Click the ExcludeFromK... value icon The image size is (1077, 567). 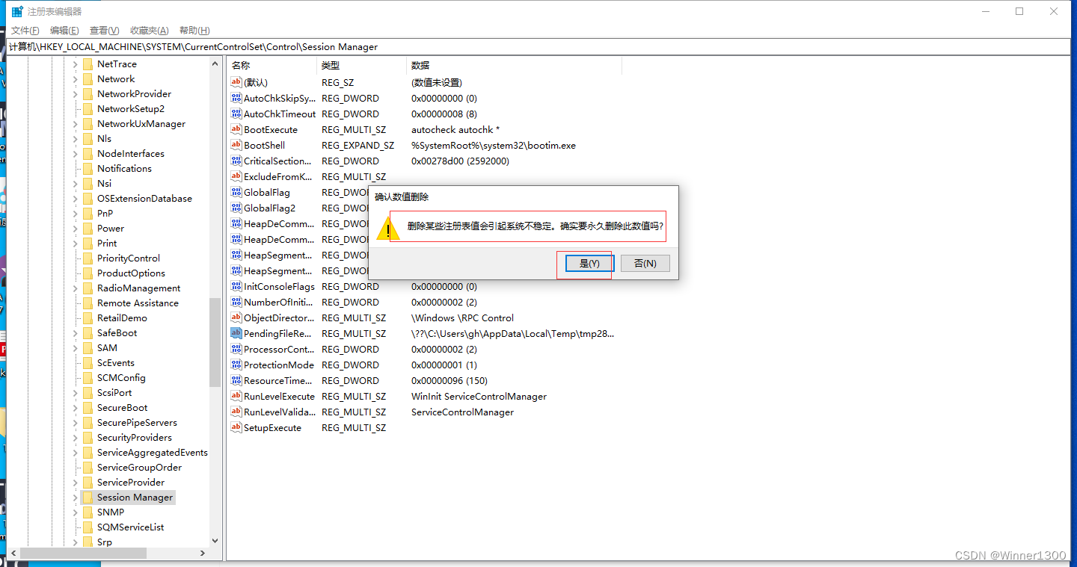click(236, 176)
